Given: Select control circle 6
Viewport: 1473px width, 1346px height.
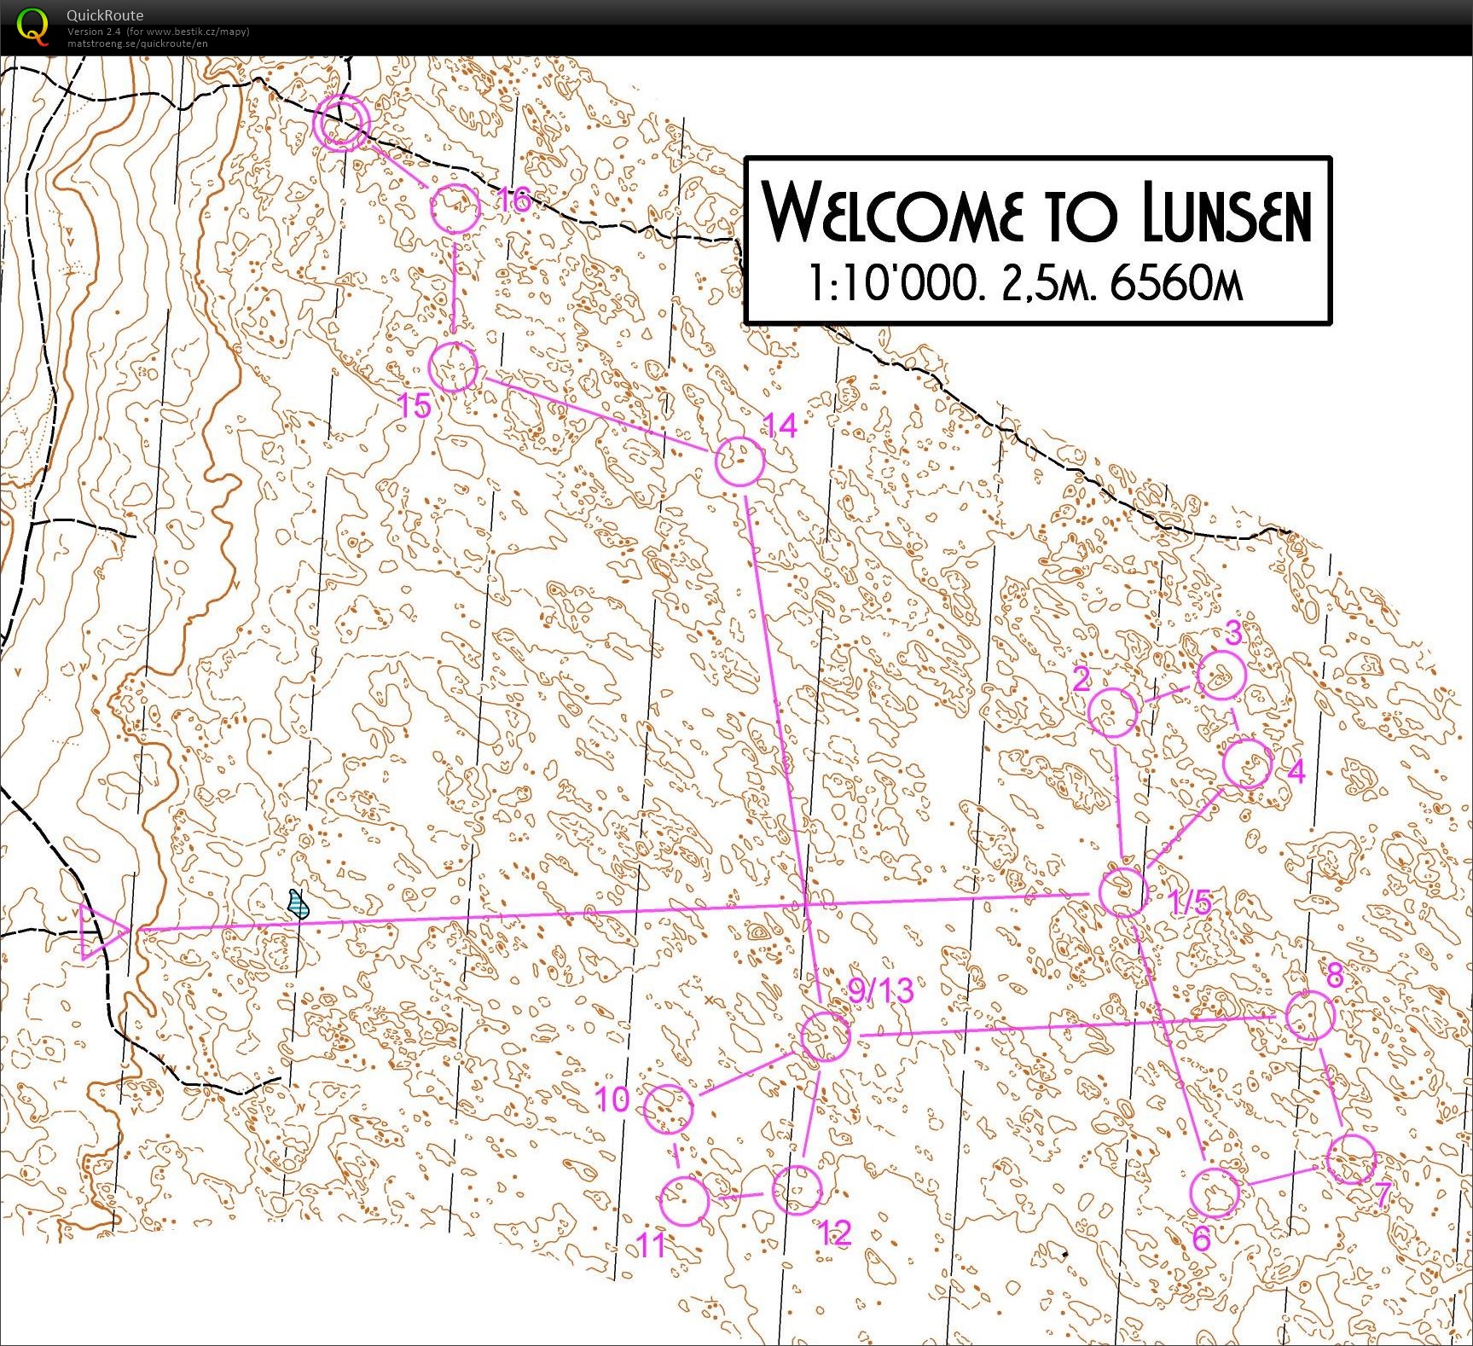Looking at the screenshot, I should [1215, 1192].
